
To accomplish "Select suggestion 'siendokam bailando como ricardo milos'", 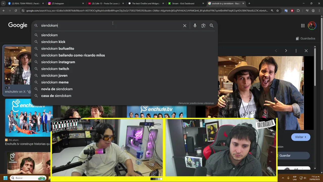I will pos(124,55).
